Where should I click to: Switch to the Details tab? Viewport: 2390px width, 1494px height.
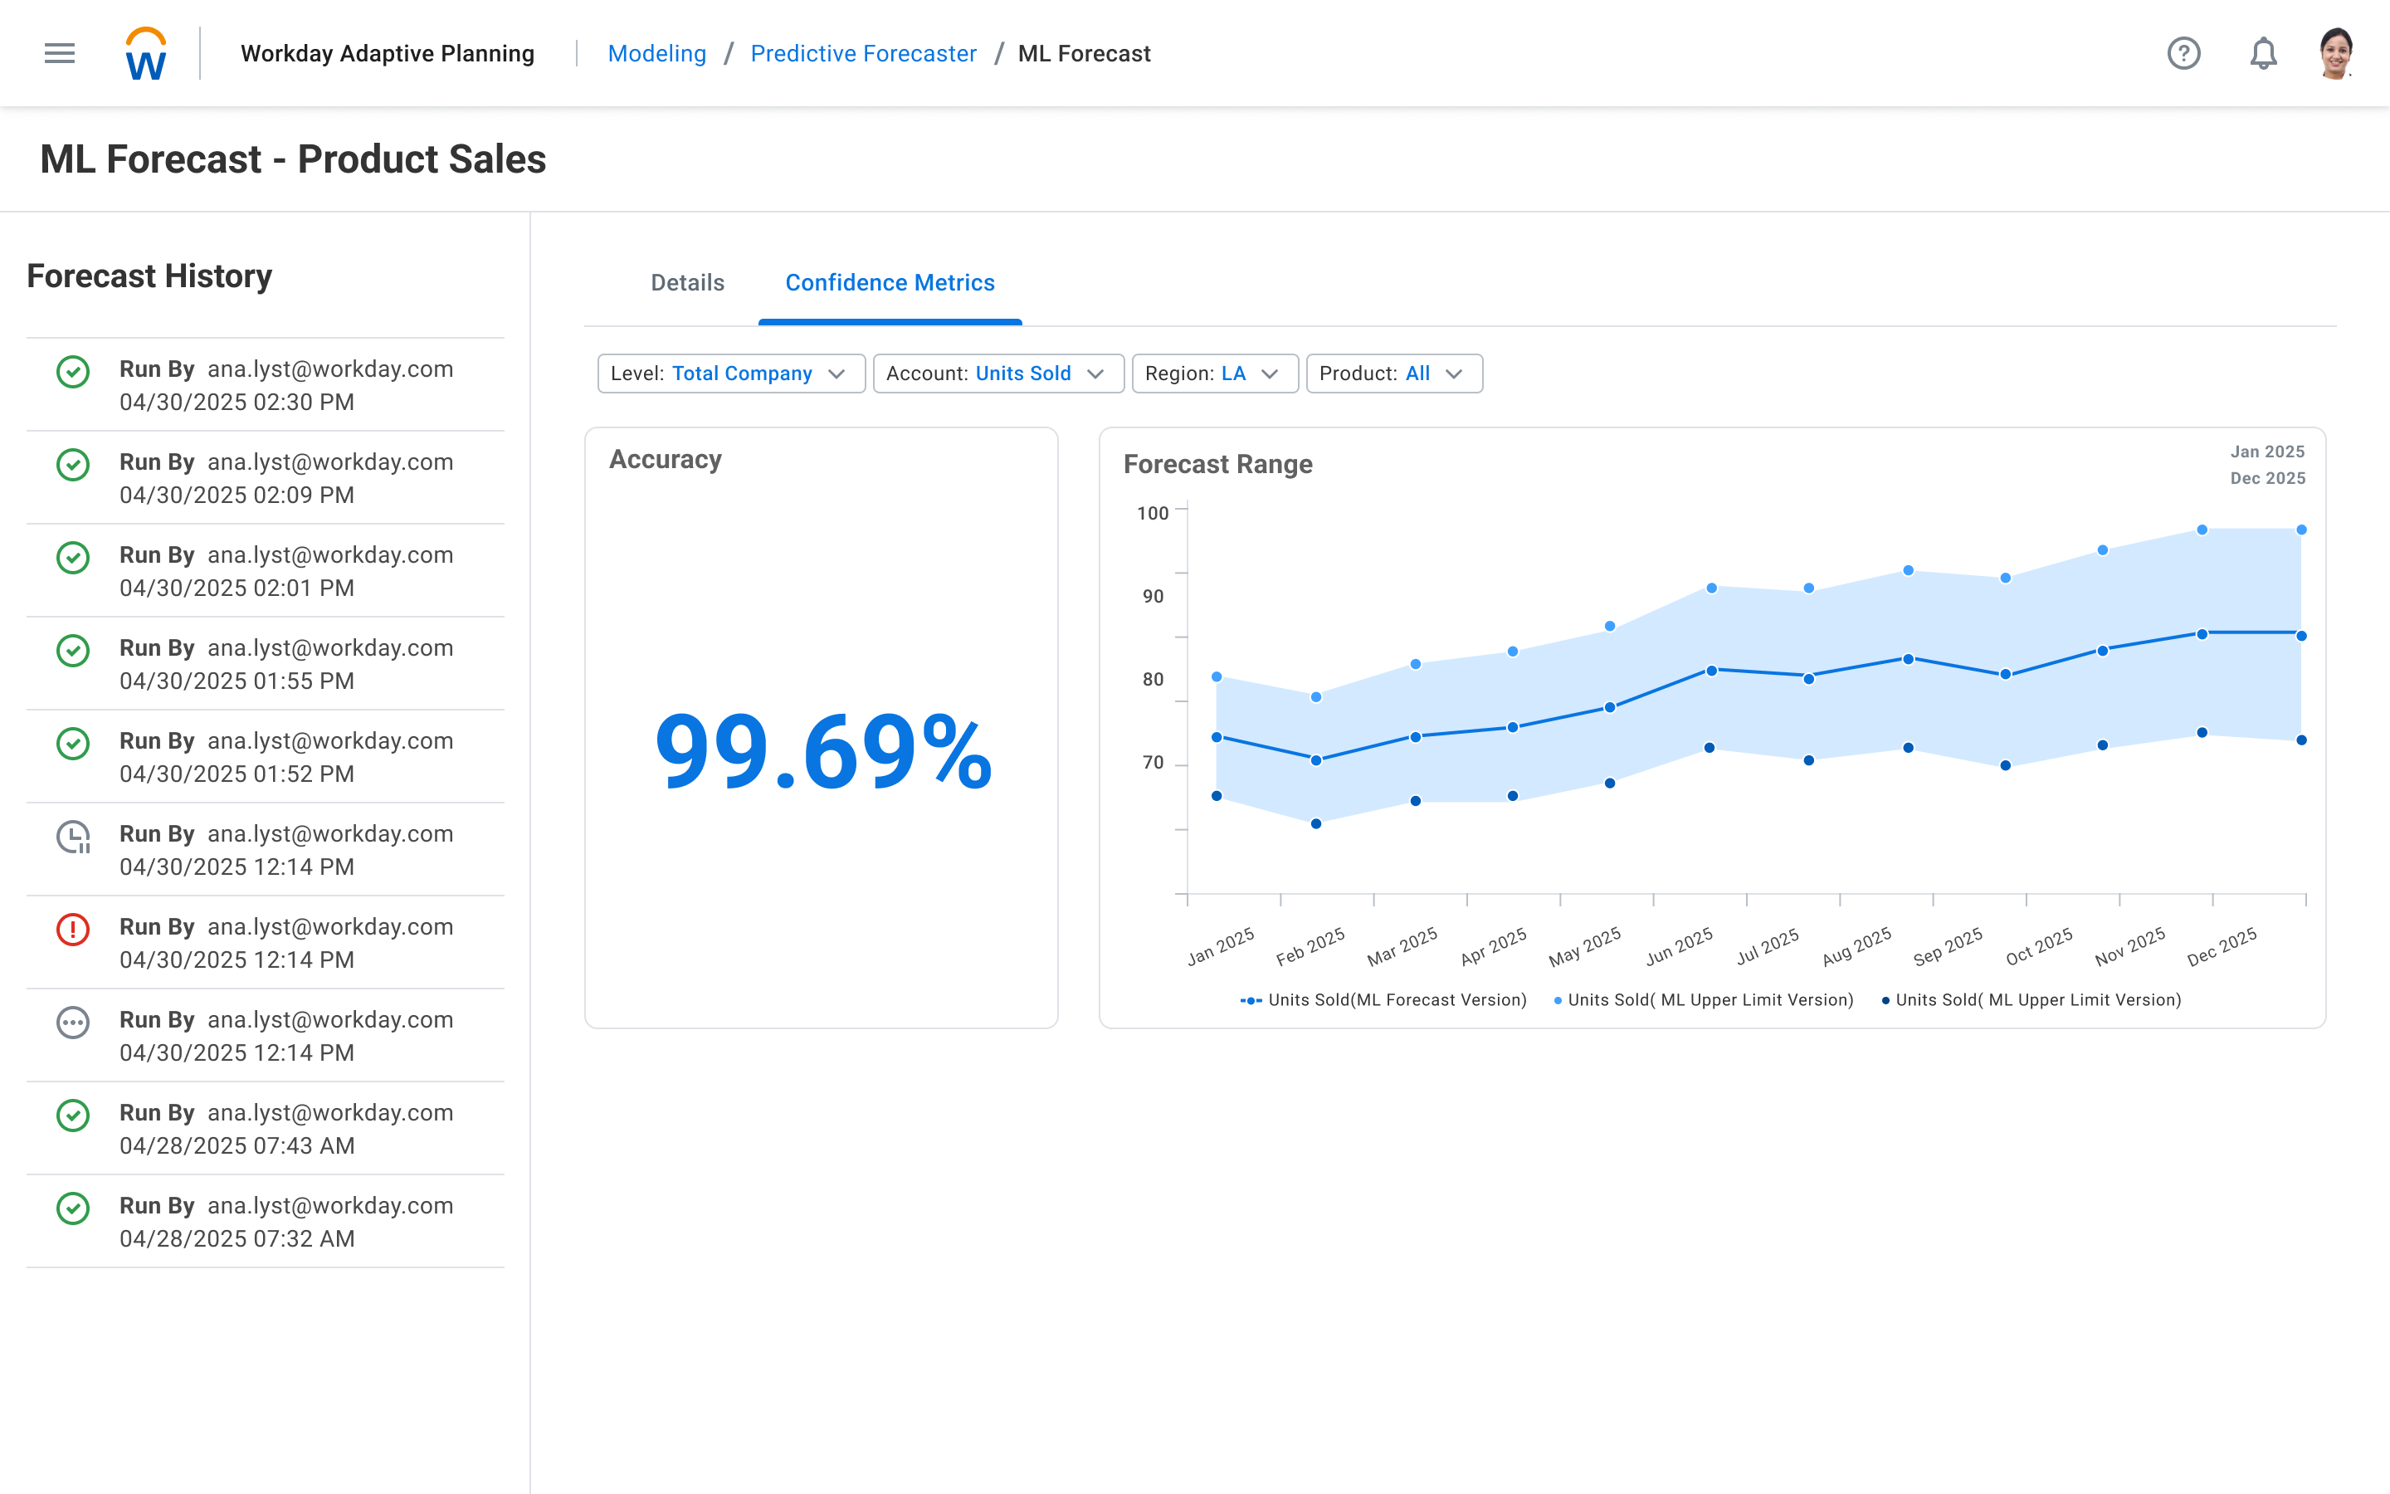click(686, 282)
